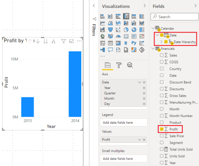The height and width of the screenshot is (166, 199).
Task: Select the KPI visual
Action: tap(142, 36)
